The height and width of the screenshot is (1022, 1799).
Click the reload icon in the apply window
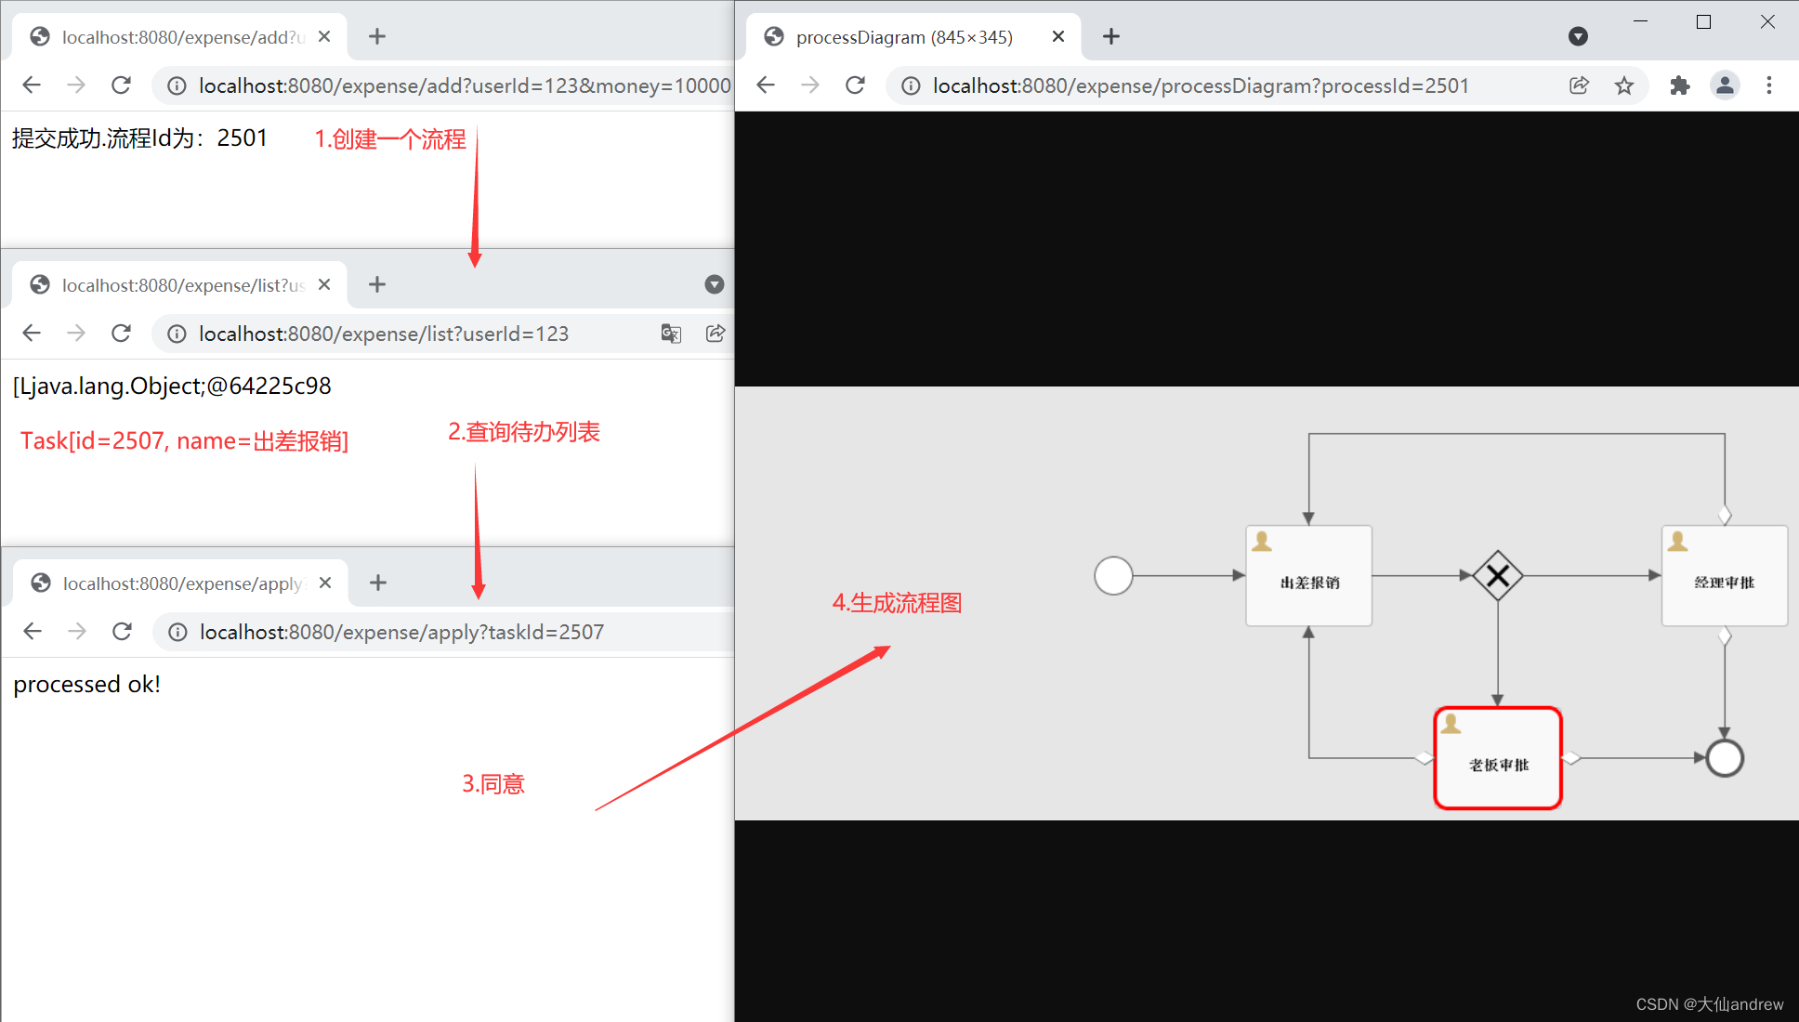click(121, 631)
